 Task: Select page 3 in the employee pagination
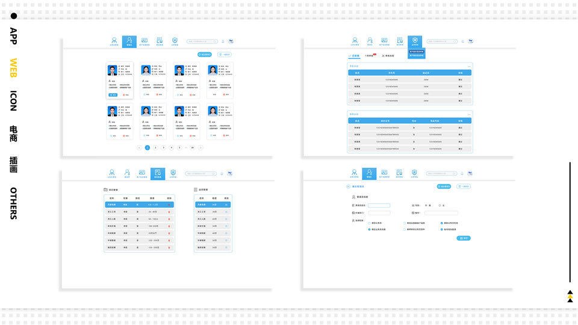pos(164,147)
